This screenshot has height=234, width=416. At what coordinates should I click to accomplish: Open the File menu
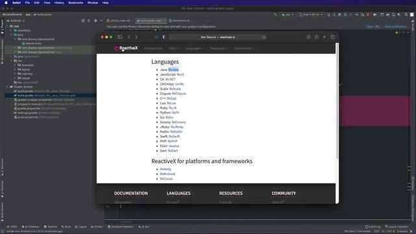(27, 3)
